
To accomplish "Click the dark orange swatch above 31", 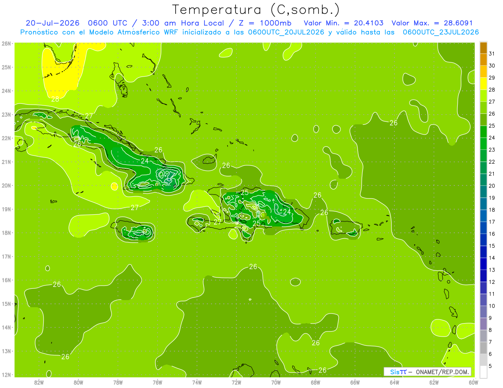I will pyautogui.click(x=483, y=48).
